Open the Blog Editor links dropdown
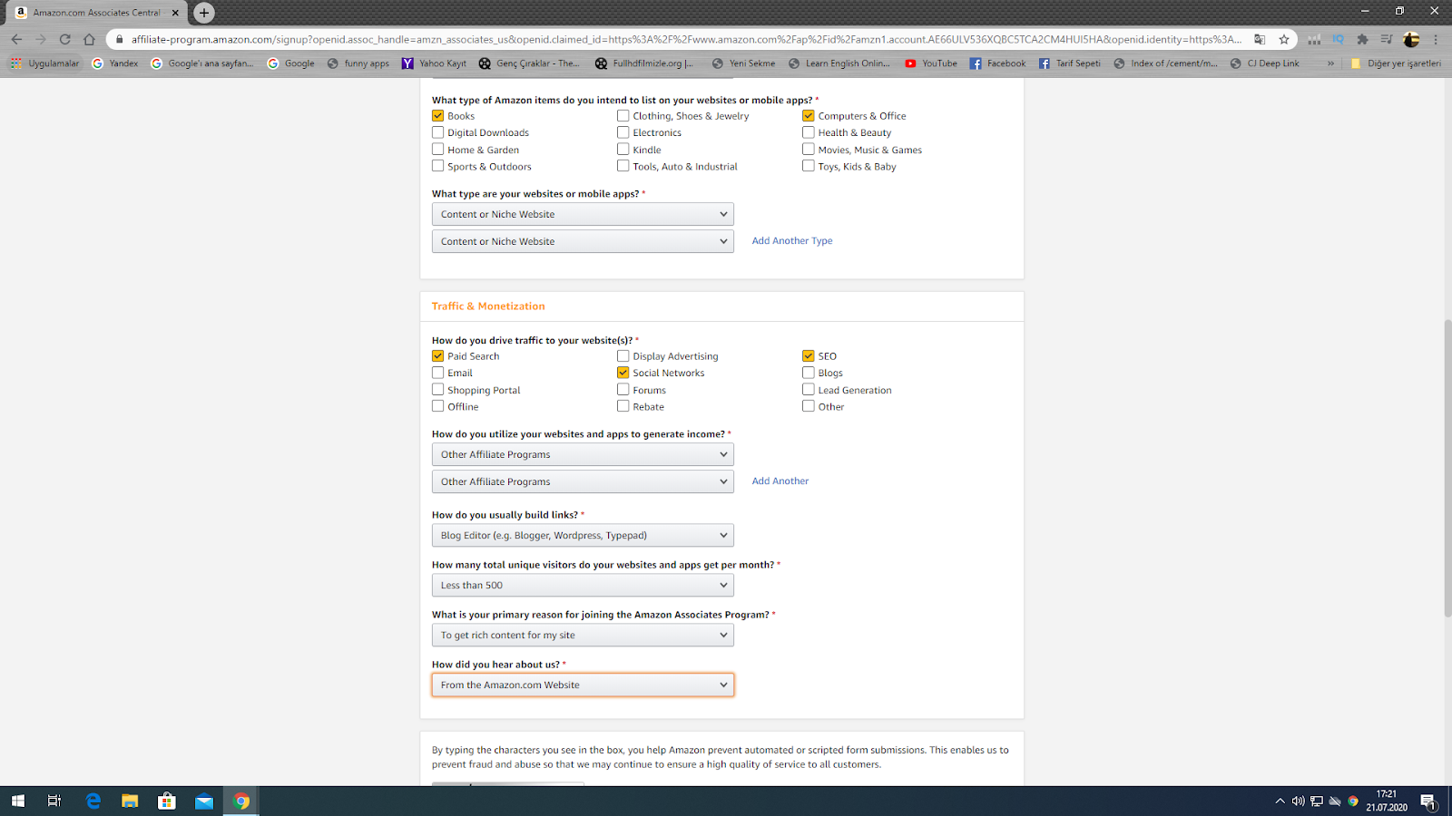 [583, 535]
